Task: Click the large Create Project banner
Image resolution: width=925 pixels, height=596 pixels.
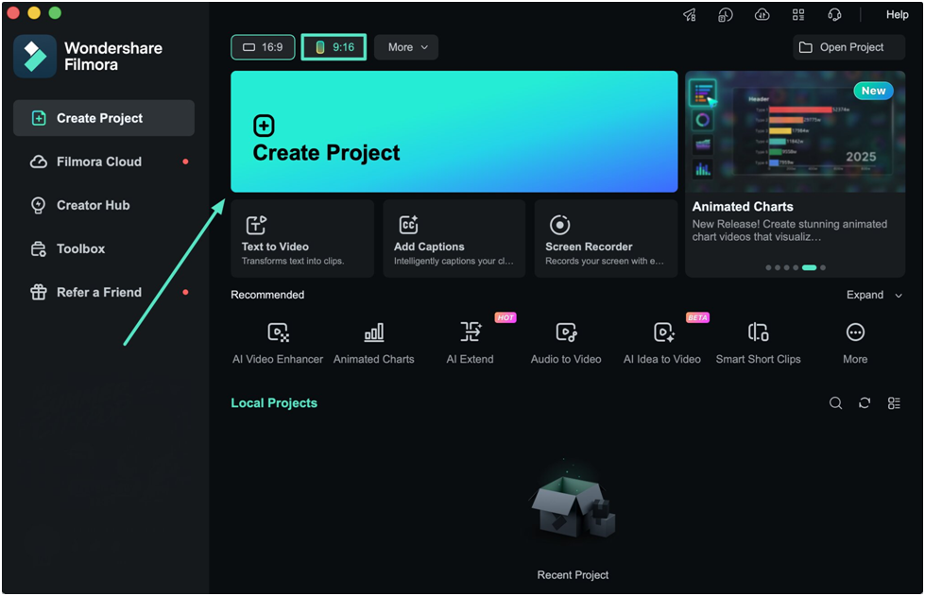Action: pos(454,131)
